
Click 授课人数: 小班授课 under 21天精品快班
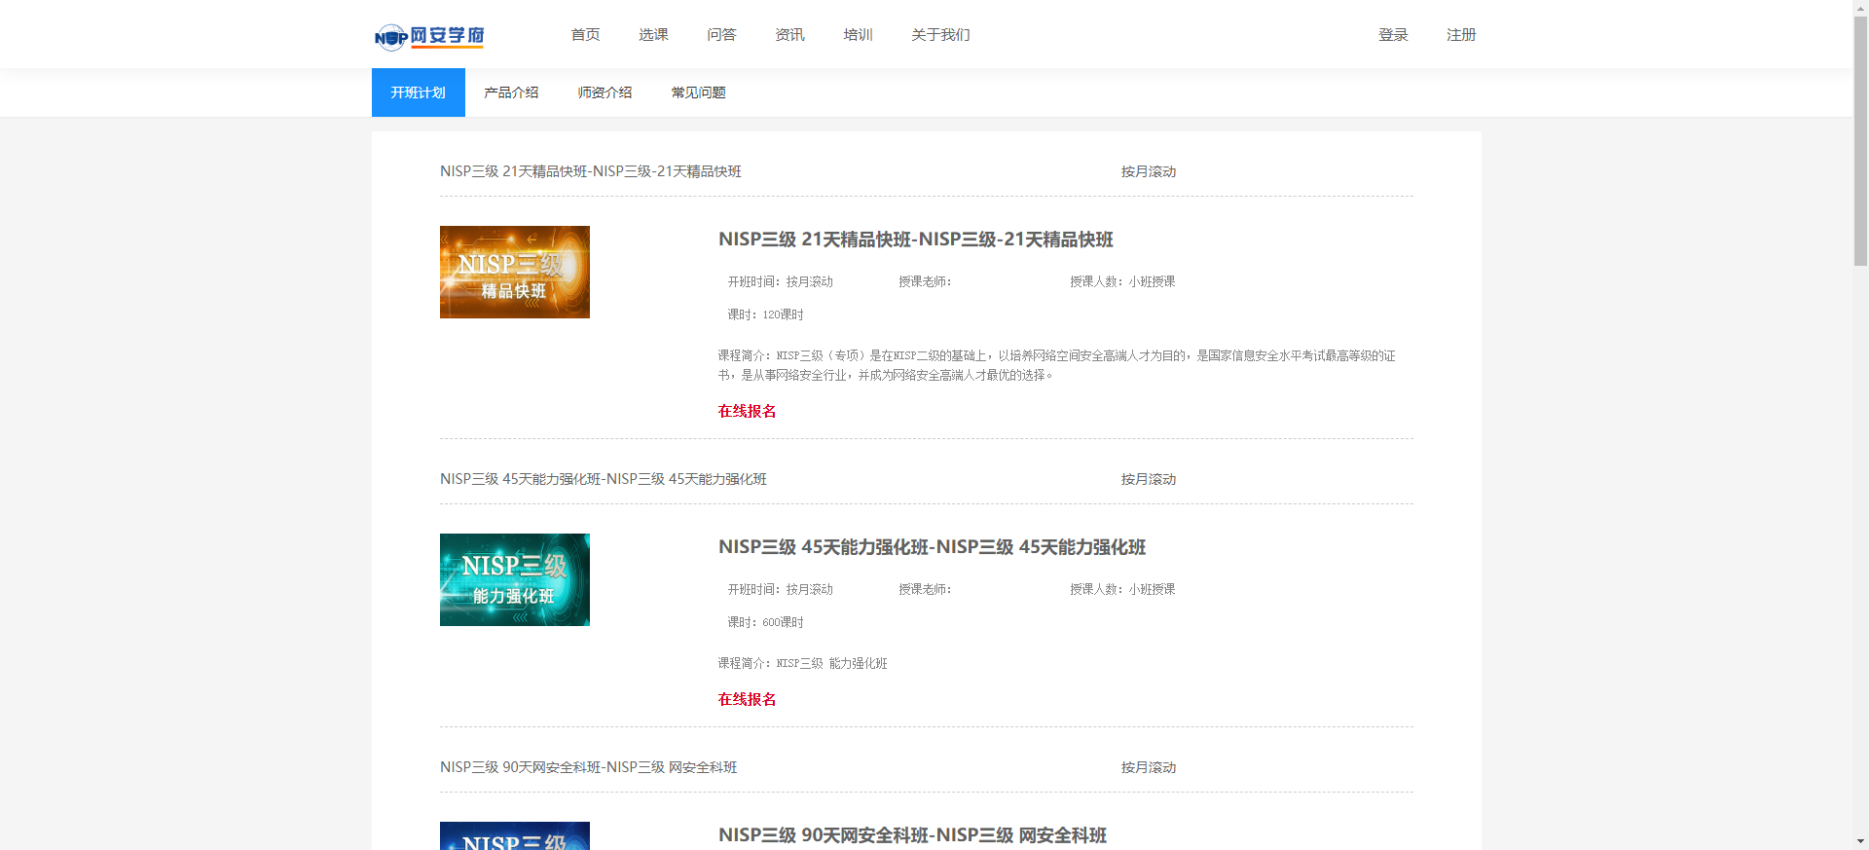pyautogui.click(x=1122, y=281)
